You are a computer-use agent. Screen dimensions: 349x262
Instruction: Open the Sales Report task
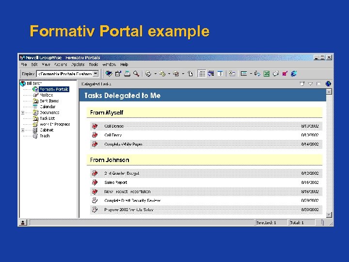click(116, 182)
